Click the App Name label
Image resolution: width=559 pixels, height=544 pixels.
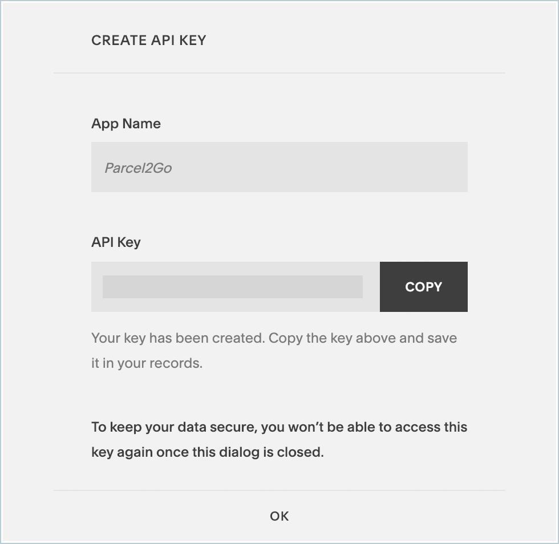[x=126, y=124]
